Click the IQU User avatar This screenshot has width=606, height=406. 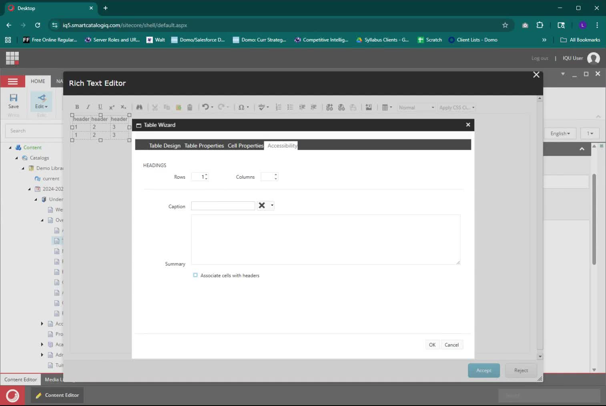click(x=593, y=58)
